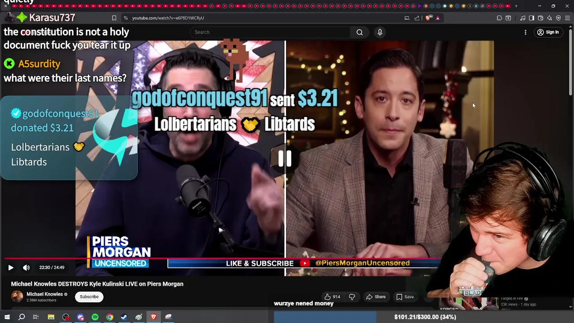574x323 pixels.
Task: Click the bookmark icon in address bar
Action: click(114, 18)
